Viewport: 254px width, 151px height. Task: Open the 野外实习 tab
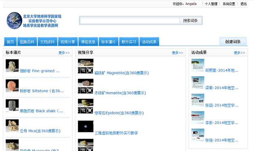point(129,42)
